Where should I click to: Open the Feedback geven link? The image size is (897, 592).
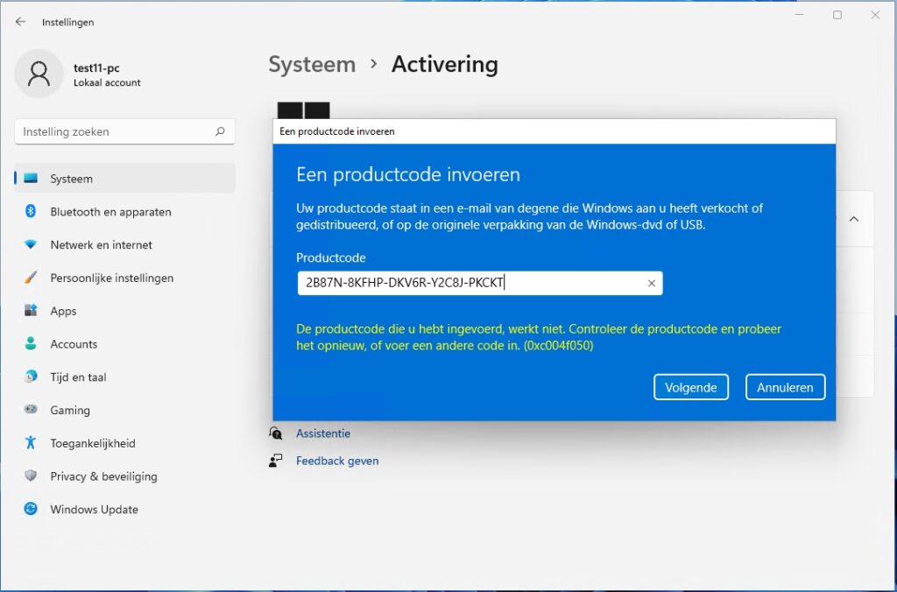[337, 460]
